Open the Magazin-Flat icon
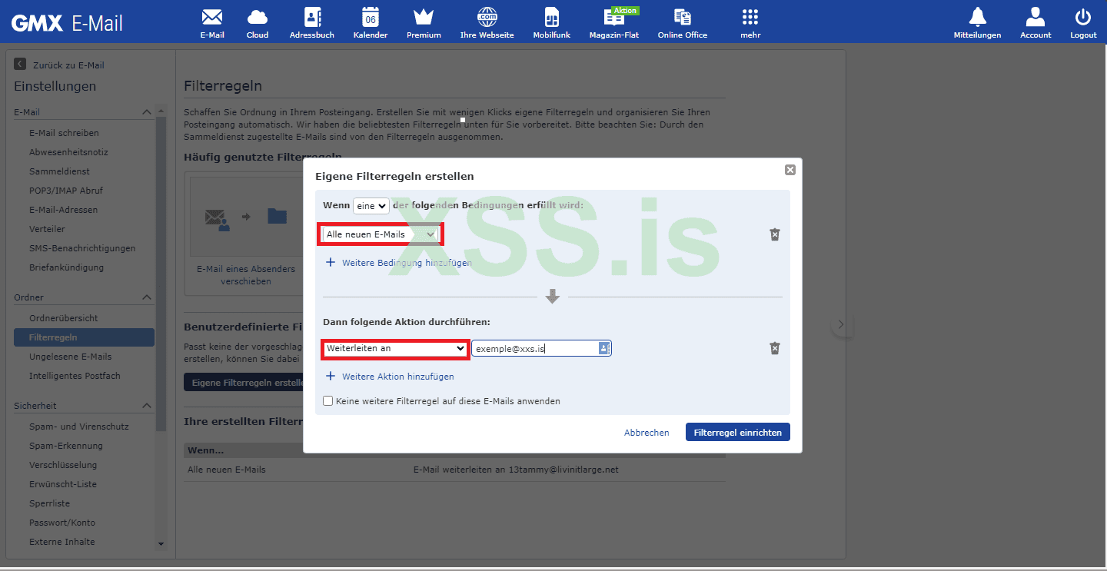 point(614,23)
